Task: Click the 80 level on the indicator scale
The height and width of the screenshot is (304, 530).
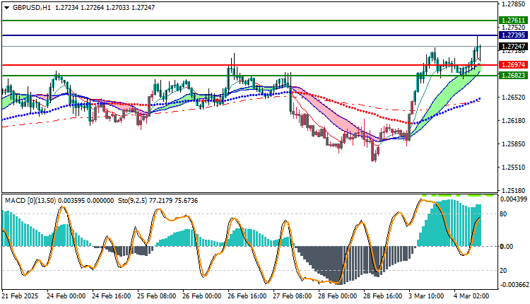Action: (x=503, y=214)
